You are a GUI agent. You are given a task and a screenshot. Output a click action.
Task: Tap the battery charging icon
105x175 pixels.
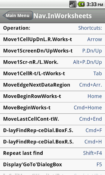[81, 4]
